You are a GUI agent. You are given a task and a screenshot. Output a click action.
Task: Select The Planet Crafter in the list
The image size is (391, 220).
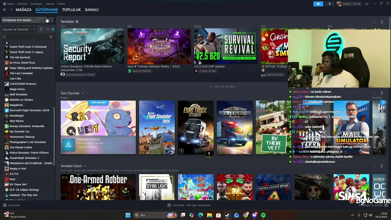click(21, 147)
